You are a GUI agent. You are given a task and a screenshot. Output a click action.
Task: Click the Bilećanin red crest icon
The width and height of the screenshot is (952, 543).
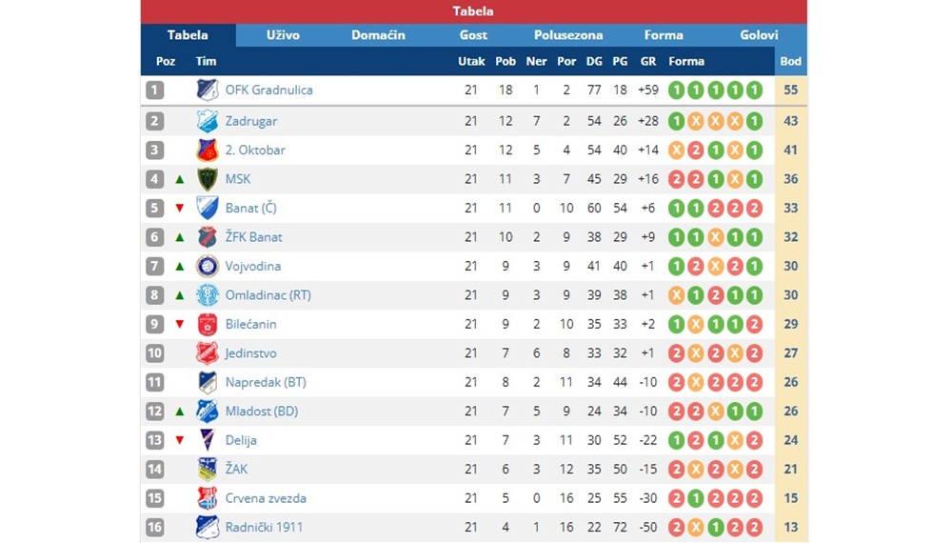click(207, 324)
